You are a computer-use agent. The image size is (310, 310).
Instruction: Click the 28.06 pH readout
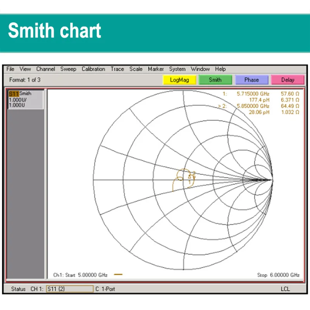259,112
